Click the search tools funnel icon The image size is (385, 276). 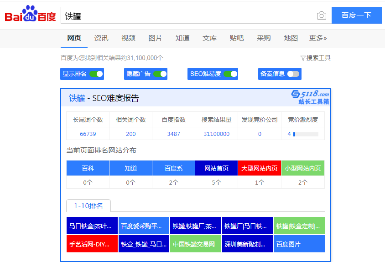pyautogui.click(x=303, y=58)
